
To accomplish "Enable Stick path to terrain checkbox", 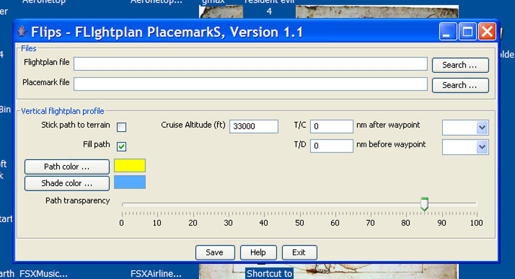I will (121, 127).
